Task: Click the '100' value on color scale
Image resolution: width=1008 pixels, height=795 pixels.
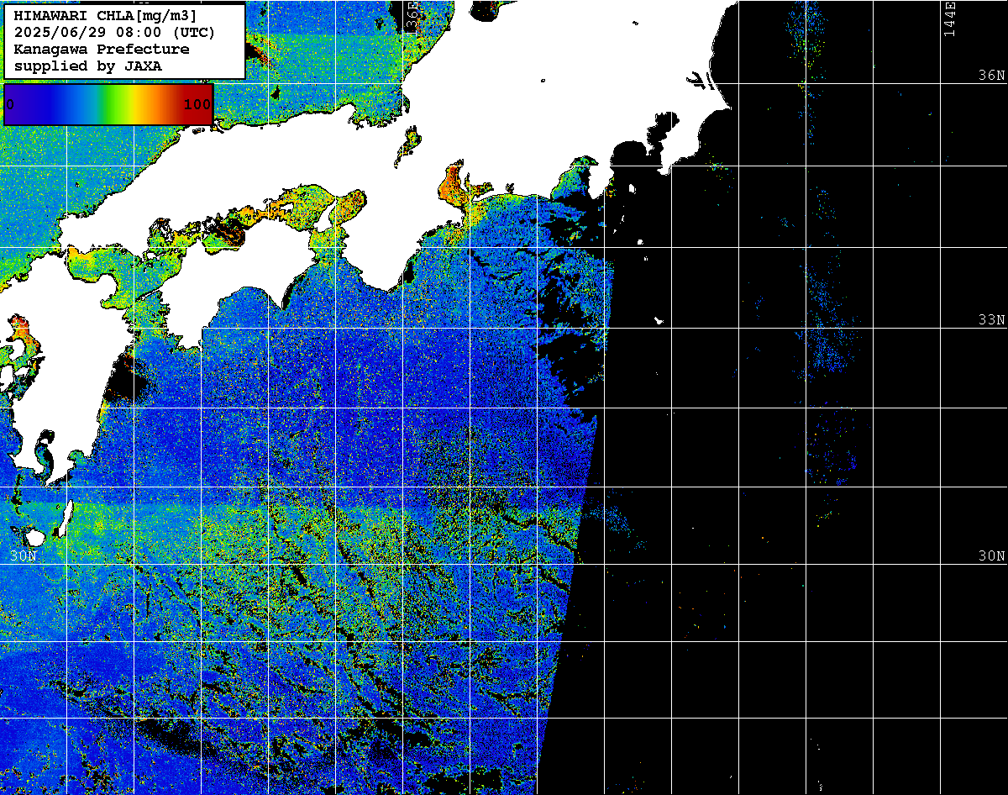Action: click(197, 104)
